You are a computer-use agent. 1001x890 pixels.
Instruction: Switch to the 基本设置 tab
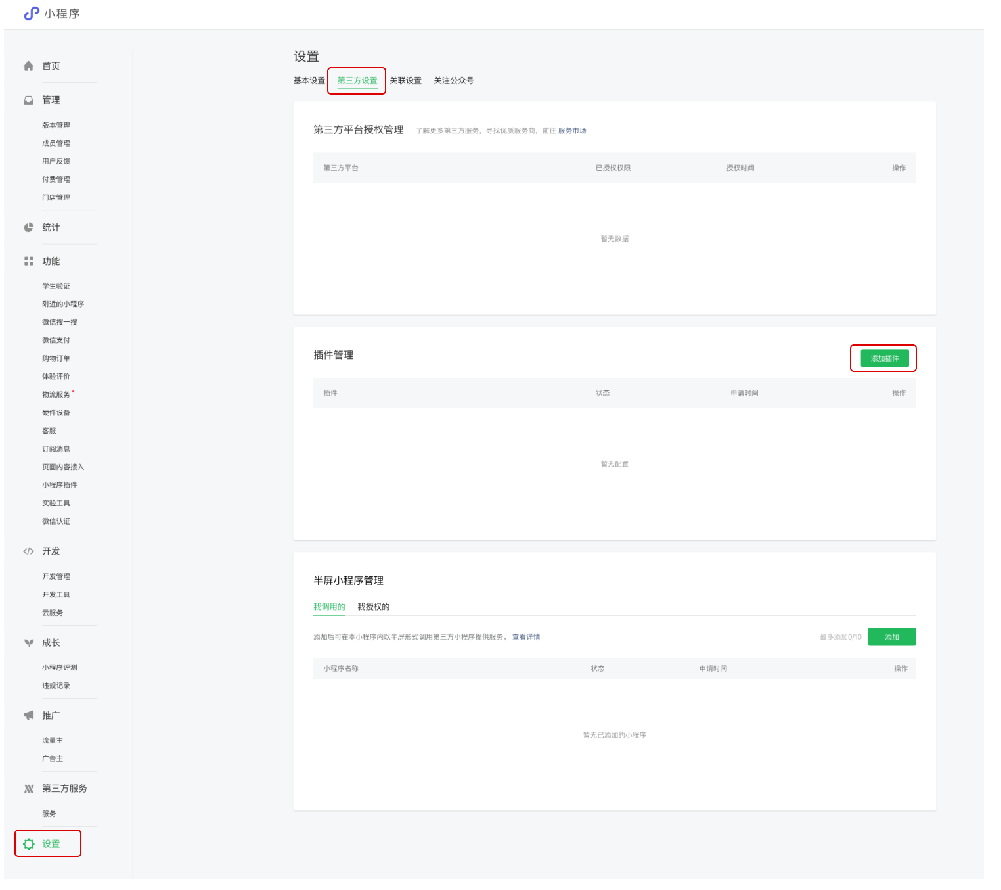pos(309,81)
